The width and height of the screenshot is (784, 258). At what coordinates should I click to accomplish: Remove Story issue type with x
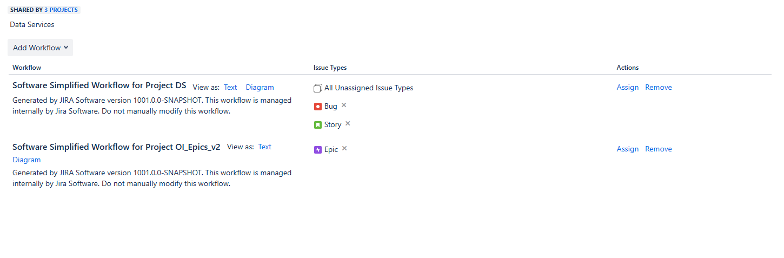[348, 123]
